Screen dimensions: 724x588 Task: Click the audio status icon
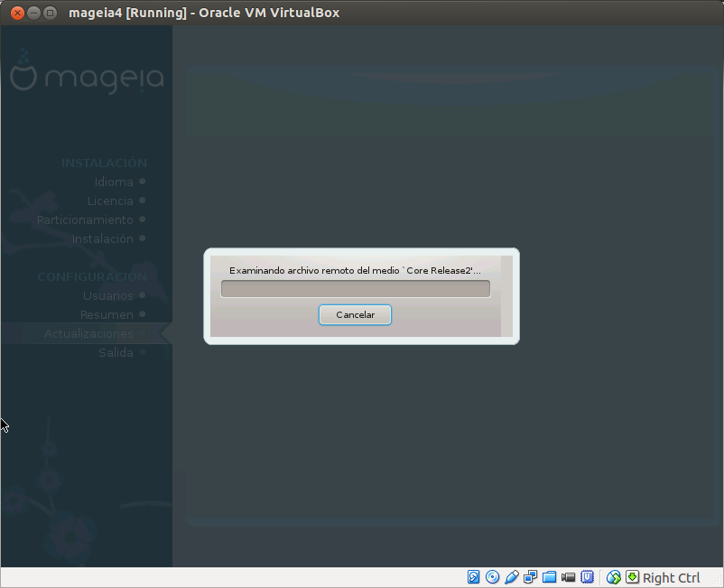click(x=511, y=576)
